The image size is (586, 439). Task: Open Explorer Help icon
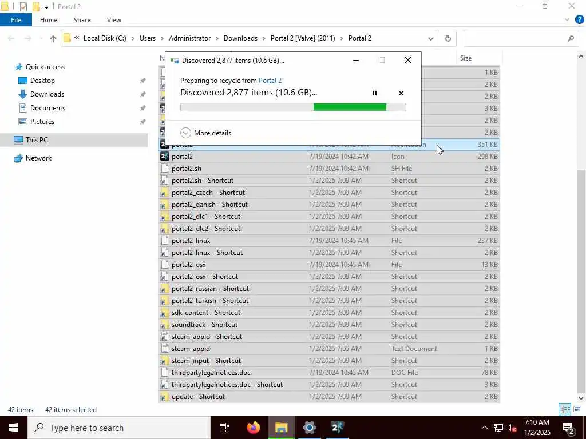click(579, 20)
